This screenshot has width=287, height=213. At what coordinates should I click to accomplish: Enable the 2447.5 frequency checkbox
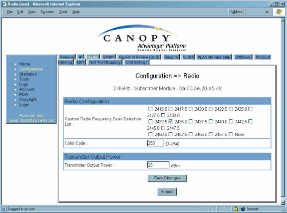(x=163, y=128)
